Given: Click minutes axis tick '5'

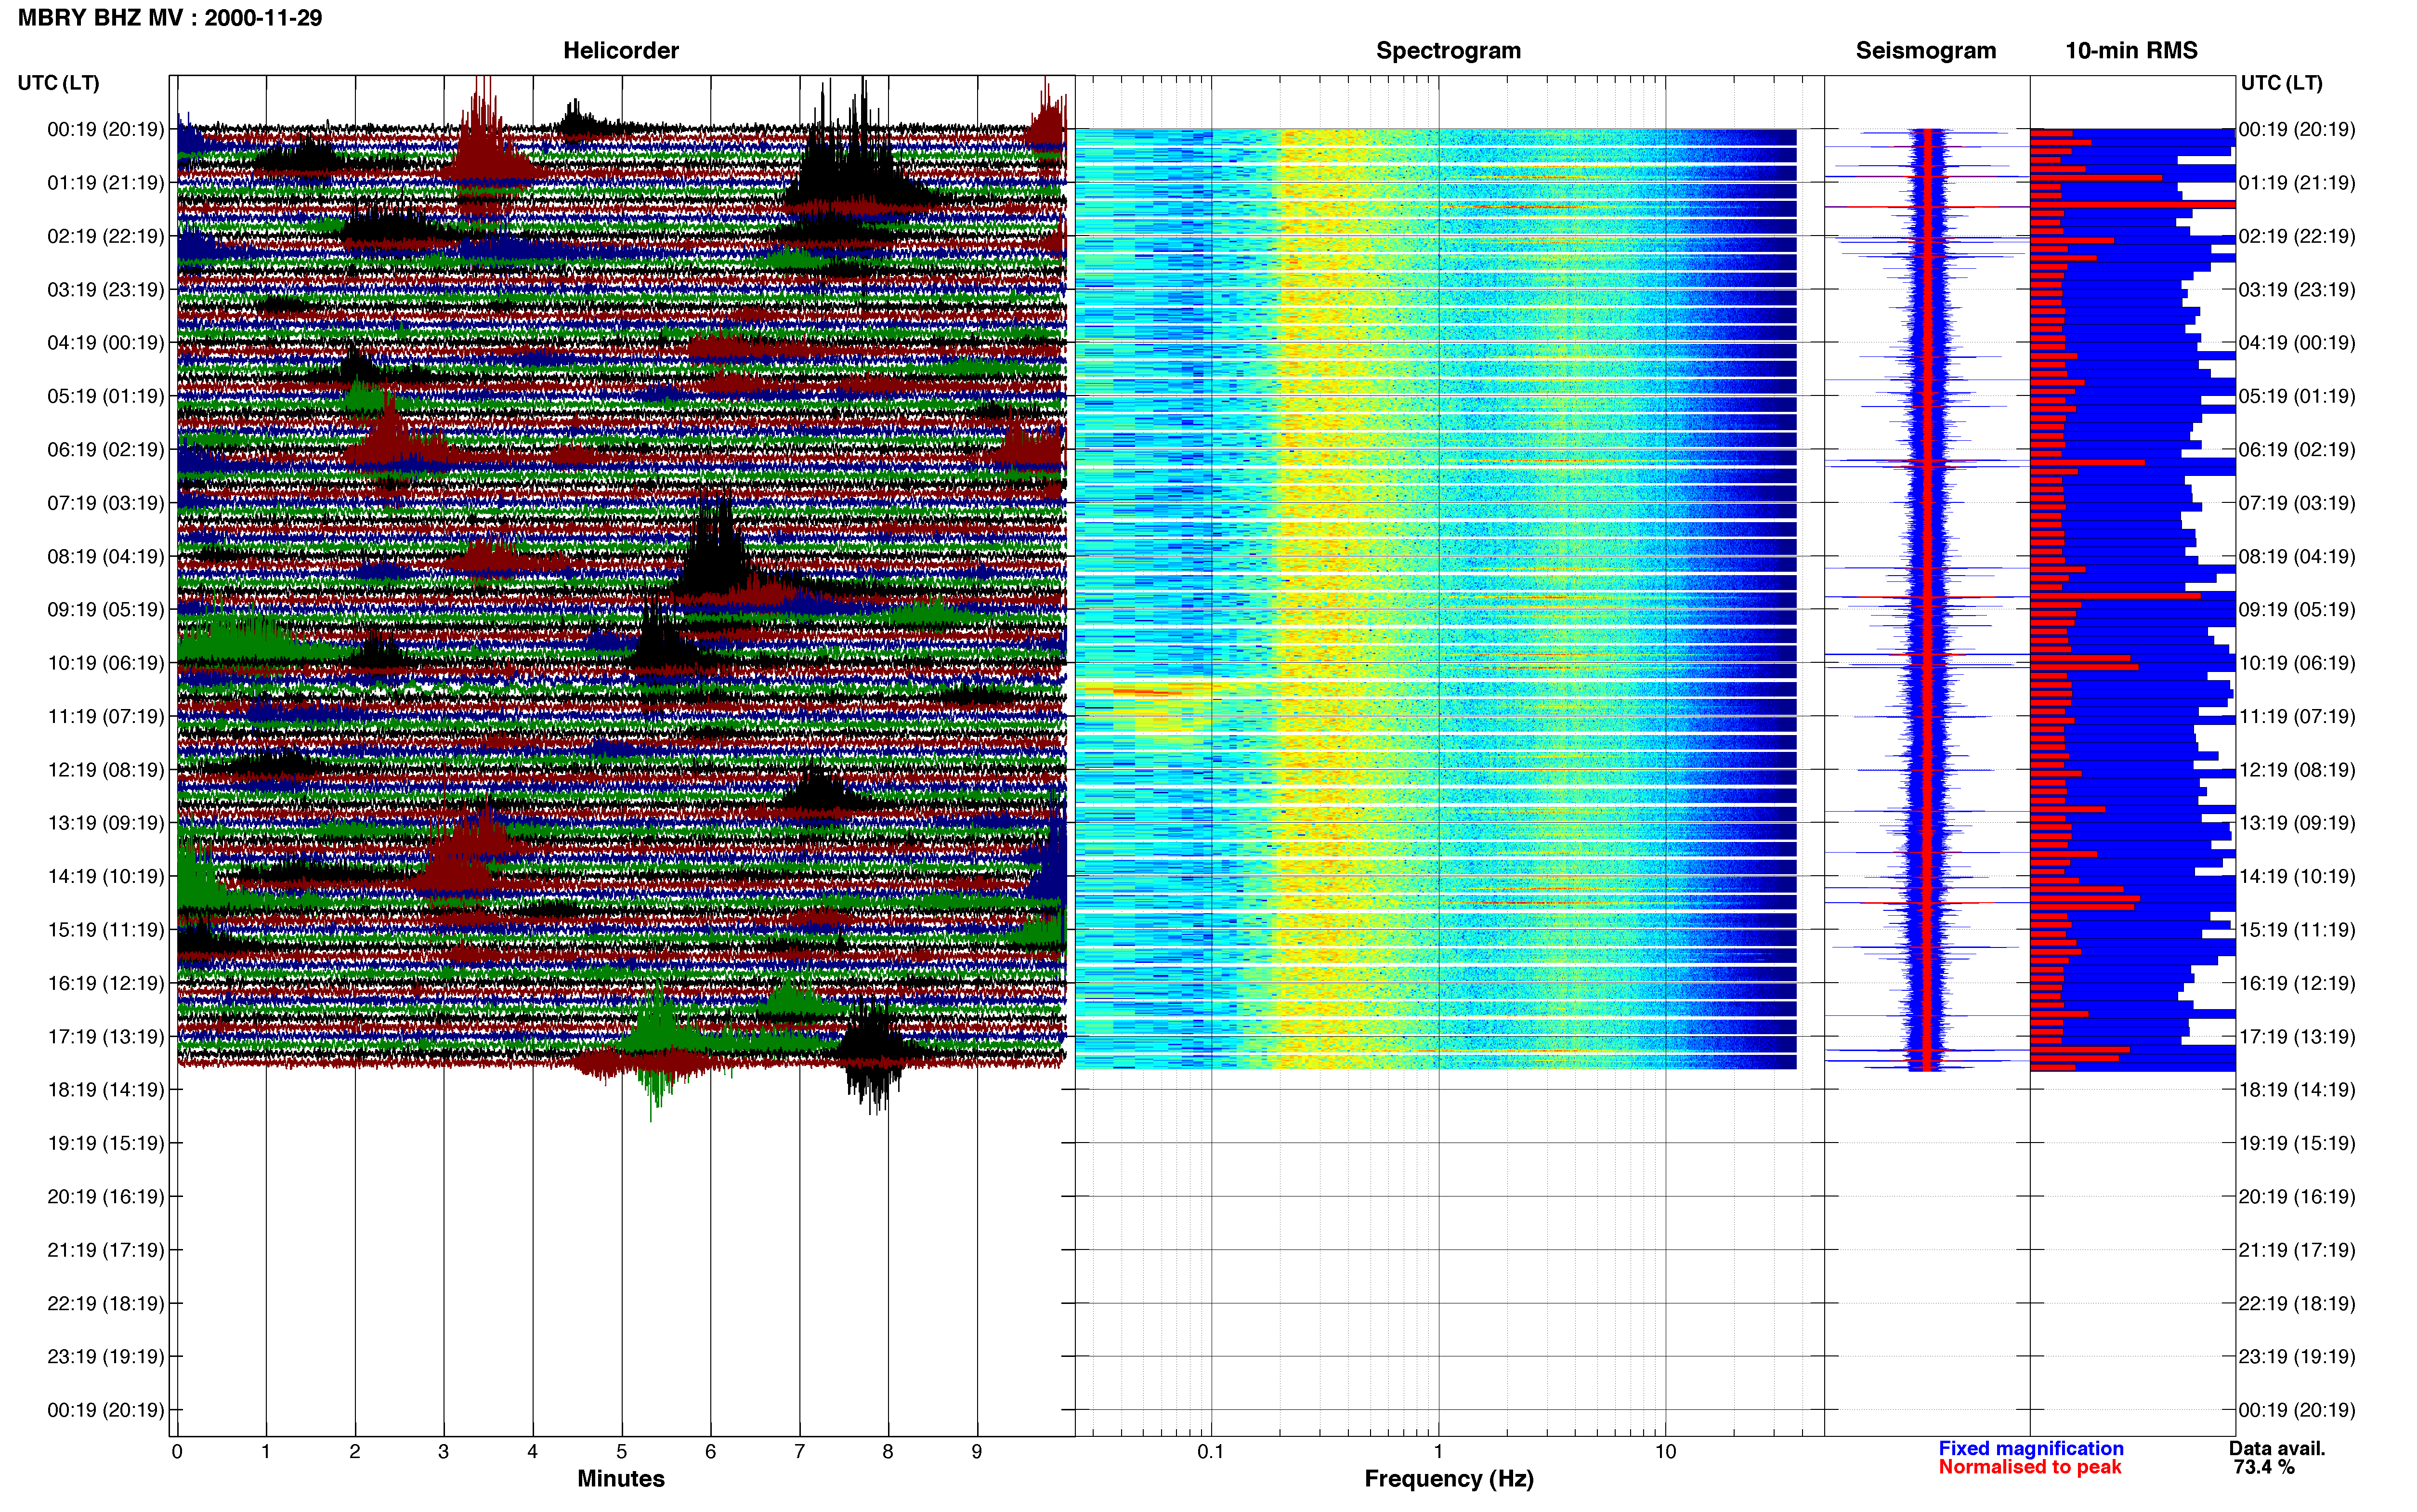Looking at the screenshot, I should 622,1451.
